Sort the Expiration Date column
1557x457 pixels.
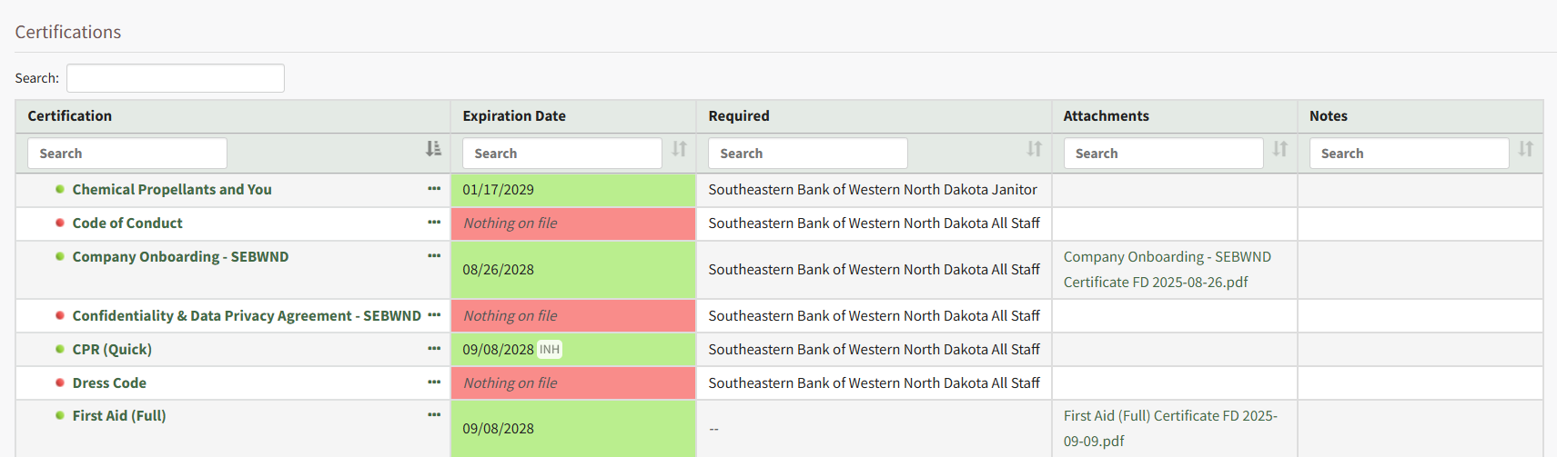(x=679, y=149)
